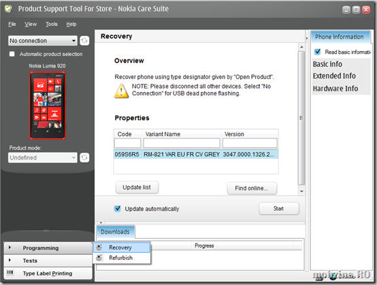The height and width of the screenshot is (285, 377).
Task: Toggle Automatic product selection checkbox
Action: click(12, 54)
